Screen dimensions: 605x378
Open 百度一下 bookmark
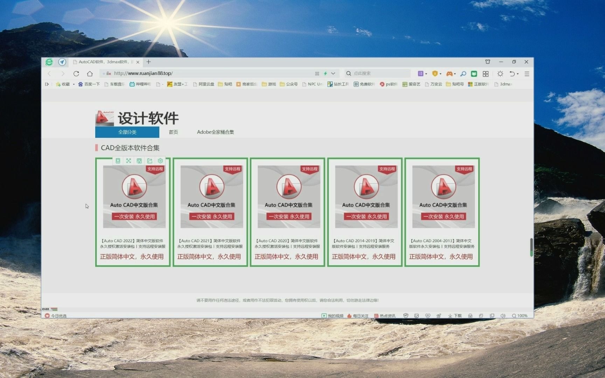(89, 84)
